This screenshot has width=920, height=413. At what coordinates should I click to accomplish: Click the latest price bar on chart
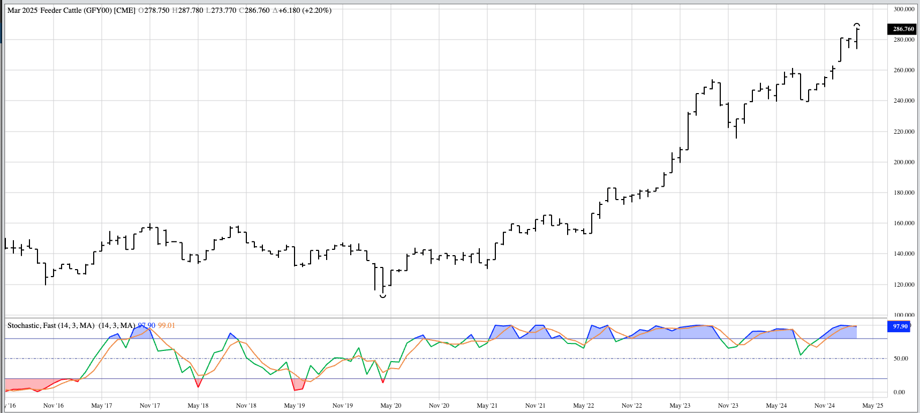857,39
